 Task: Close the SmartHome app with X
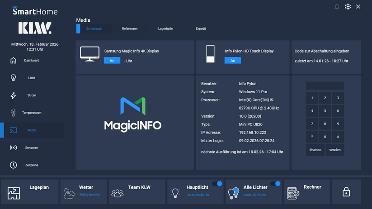[358, 7]
